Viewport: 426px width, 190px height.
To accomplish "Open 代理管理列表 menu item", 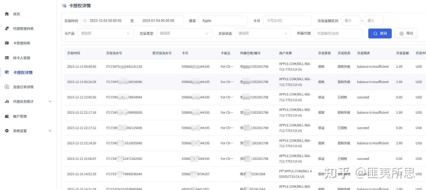I will click(23, 29).
